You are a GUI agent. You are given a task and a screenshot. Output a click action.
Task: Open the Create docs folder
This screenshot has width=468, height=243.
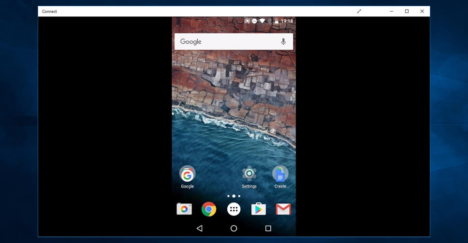280,174
